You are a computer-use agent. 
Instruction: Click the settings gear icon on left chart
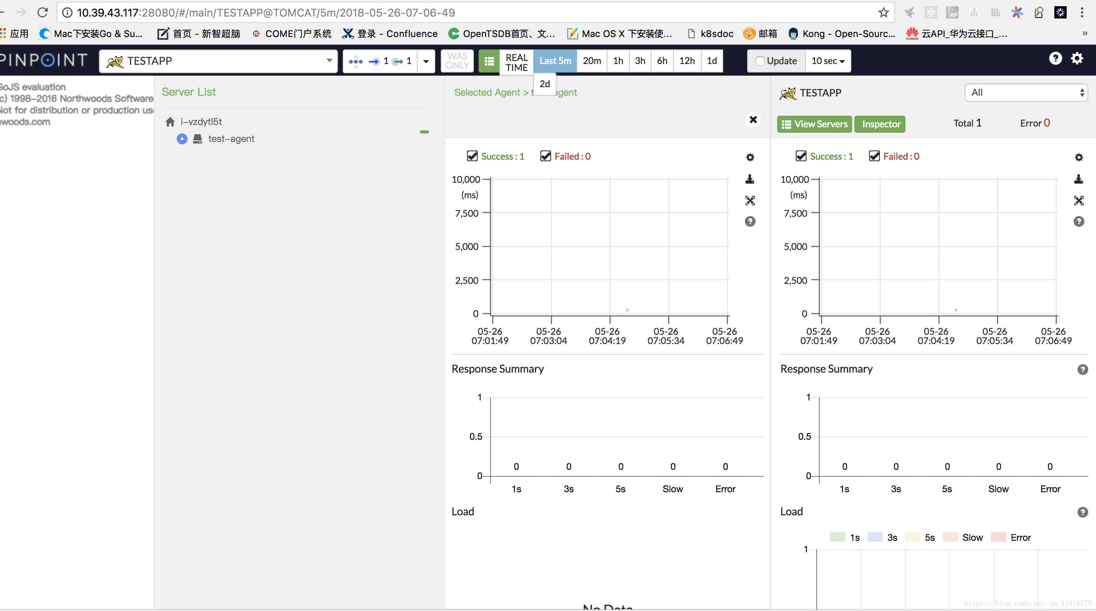750,157
